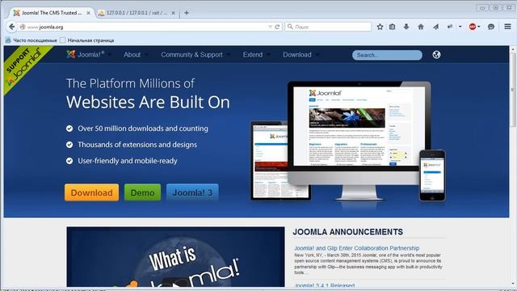
Task: Click 'Thousands of extensions and designs' text
Action: tap(137, 145)
